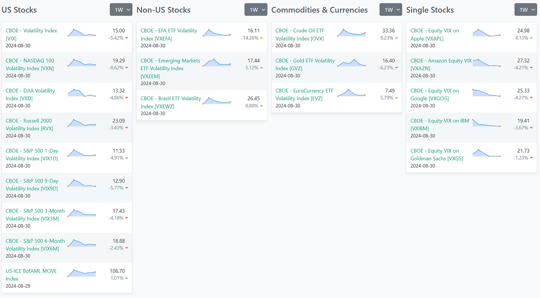540x298 pixels.
Task: Click the VIX value 15.00
Action: tap(119, 31)
